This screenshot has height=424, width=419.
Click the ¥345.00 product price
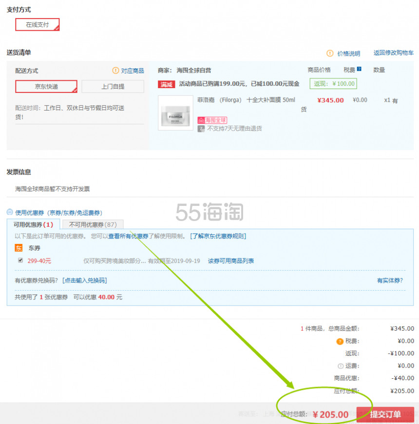(330, 100)
